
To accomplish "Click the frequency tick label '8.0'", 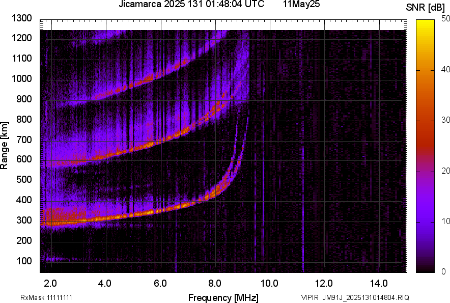I will pyautogui.click(x=215, y=284).
